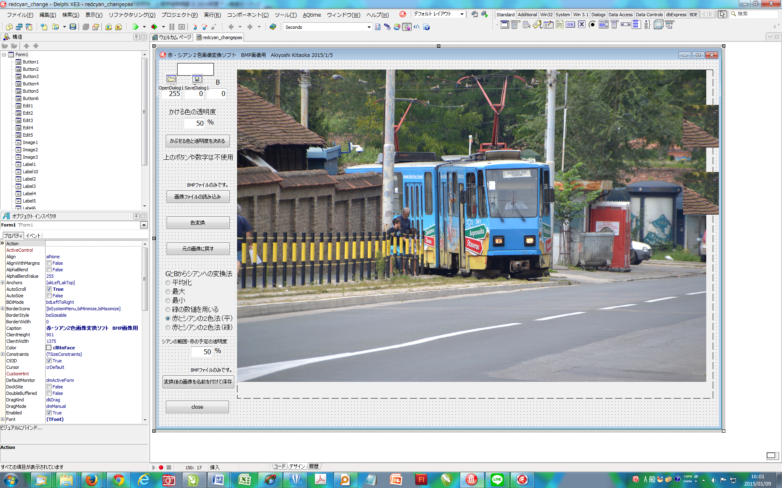Select the 赤とシアンの2色法(緑) radio button
This screenshot has height=488, width=782.
click(167, 327)
